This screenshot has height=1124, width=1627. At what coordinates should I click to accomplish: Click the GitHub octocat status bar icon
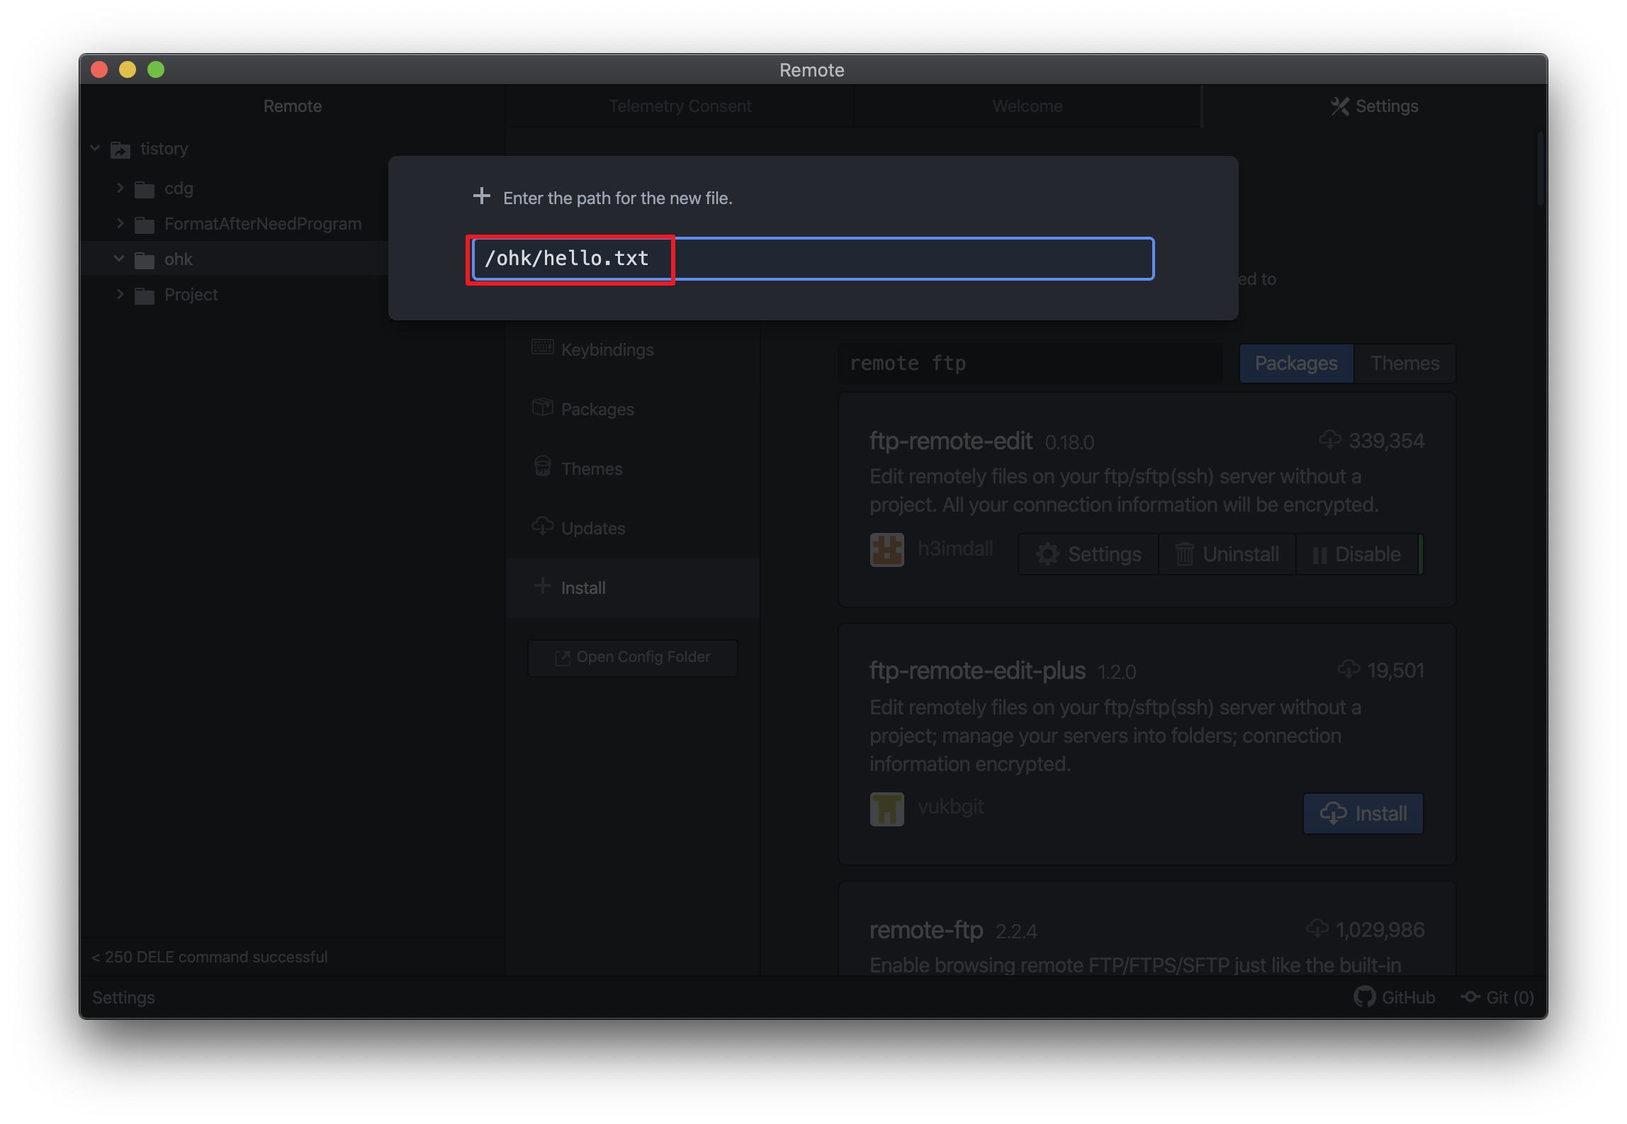coord(1363,996)
